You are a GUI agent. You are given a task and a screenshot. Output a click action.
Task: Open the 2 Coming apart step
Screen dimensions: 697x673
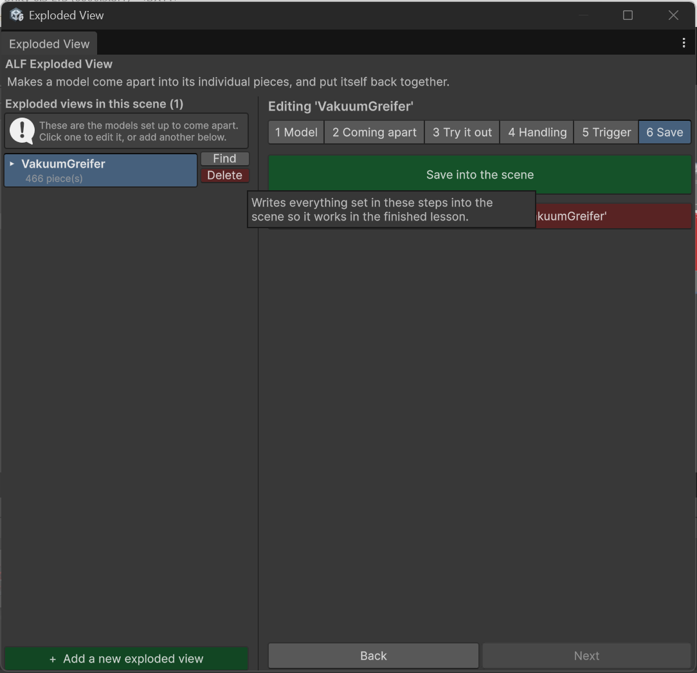(x=374, y=132)
